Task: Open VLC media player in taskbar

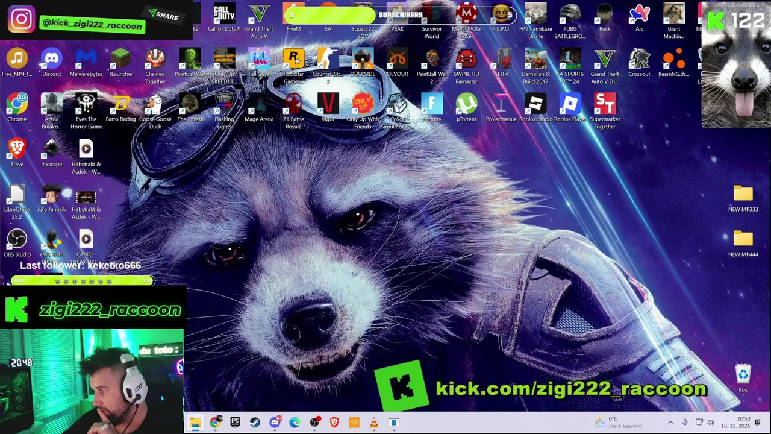Action: [x=374, y=423]
